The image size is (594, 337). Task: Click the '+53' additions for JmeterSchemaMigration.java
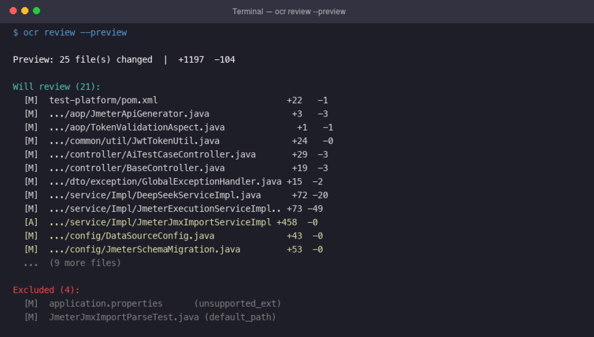coord(294,250)
